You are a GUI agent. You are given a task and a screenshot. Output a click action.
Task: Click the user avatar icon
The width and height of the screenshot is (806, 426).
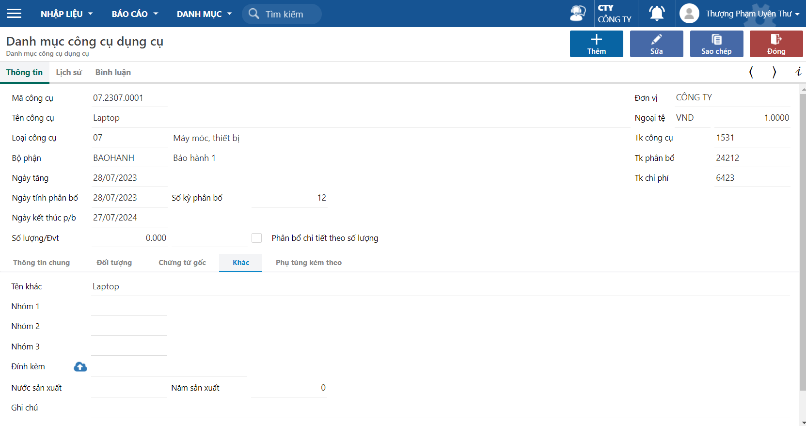point(689,14)
